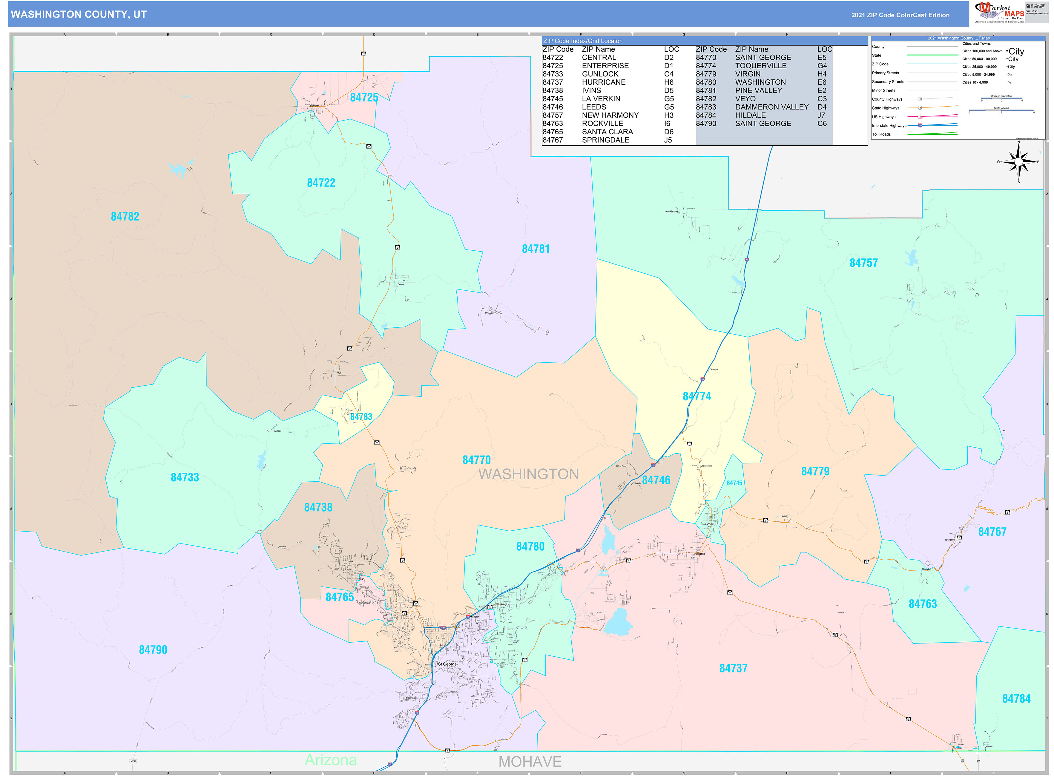Viewport: 1054px width, 776px height.
Task: Click the 84782 ZIP label on the map
Action: point(125,217)
